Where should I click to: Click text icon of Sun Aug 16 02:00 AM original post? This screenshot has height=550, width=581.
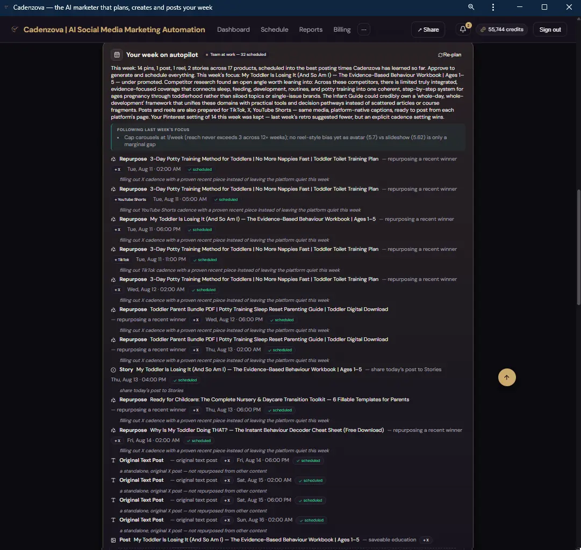click(x=113, y=520)
